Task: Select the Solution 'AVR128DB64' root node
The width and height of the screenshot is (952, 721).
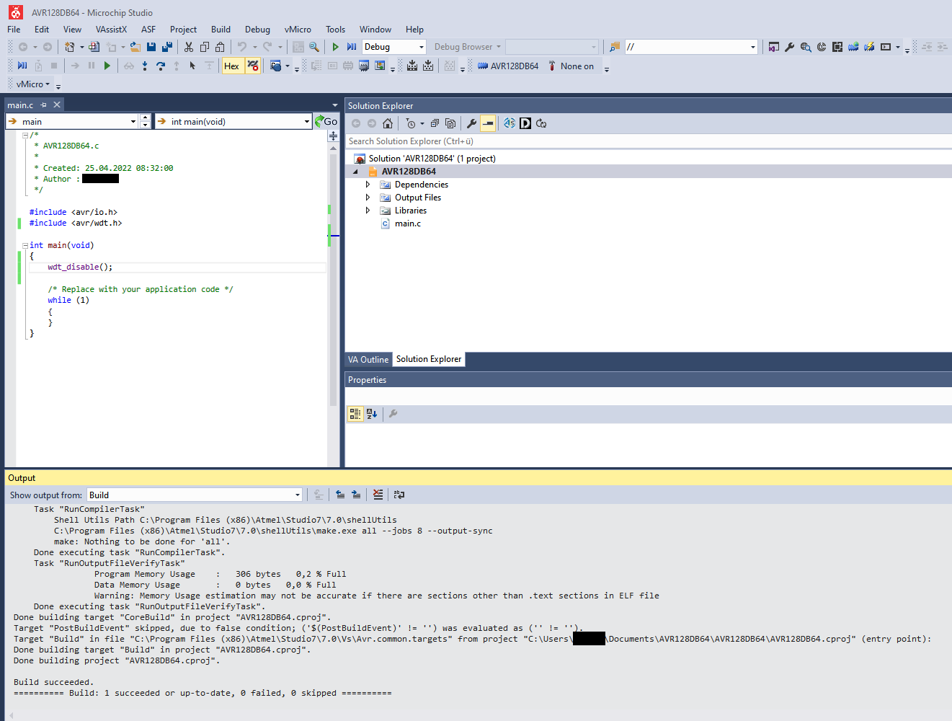Action: point(432,159)
